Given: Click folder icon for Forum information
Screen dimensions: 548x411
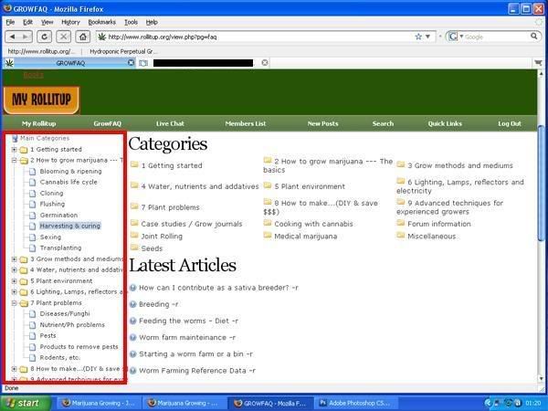Looking at the screenshot, I should tap(401, 223).
